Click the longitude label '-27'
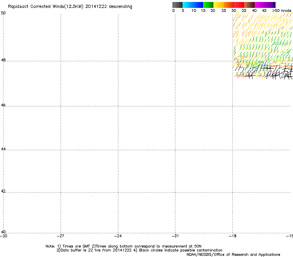 tap(61, 236)
